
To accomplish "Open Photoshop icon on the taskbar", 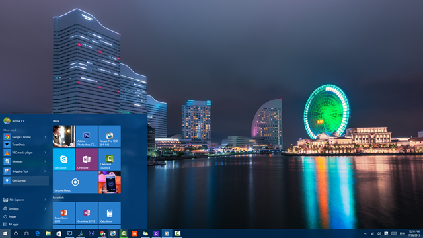I will click(91, 233).
